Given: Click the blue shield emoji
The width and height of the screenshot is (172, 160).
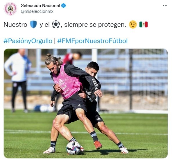Looking at the screenshot, I should pyautogui.click(x=33, y=24).
